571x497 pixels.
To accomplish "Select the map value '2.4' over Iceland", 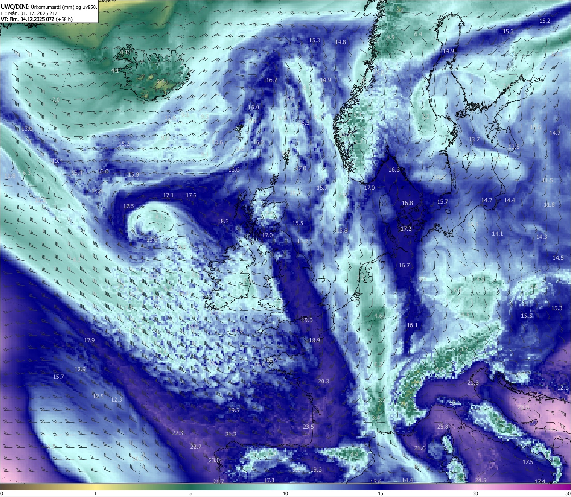I will tap(161, 81).
